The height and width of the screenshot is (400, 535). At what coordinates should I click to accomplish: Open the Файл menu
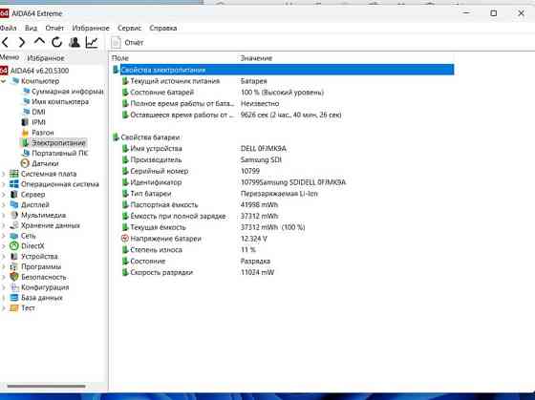[9, 28]
